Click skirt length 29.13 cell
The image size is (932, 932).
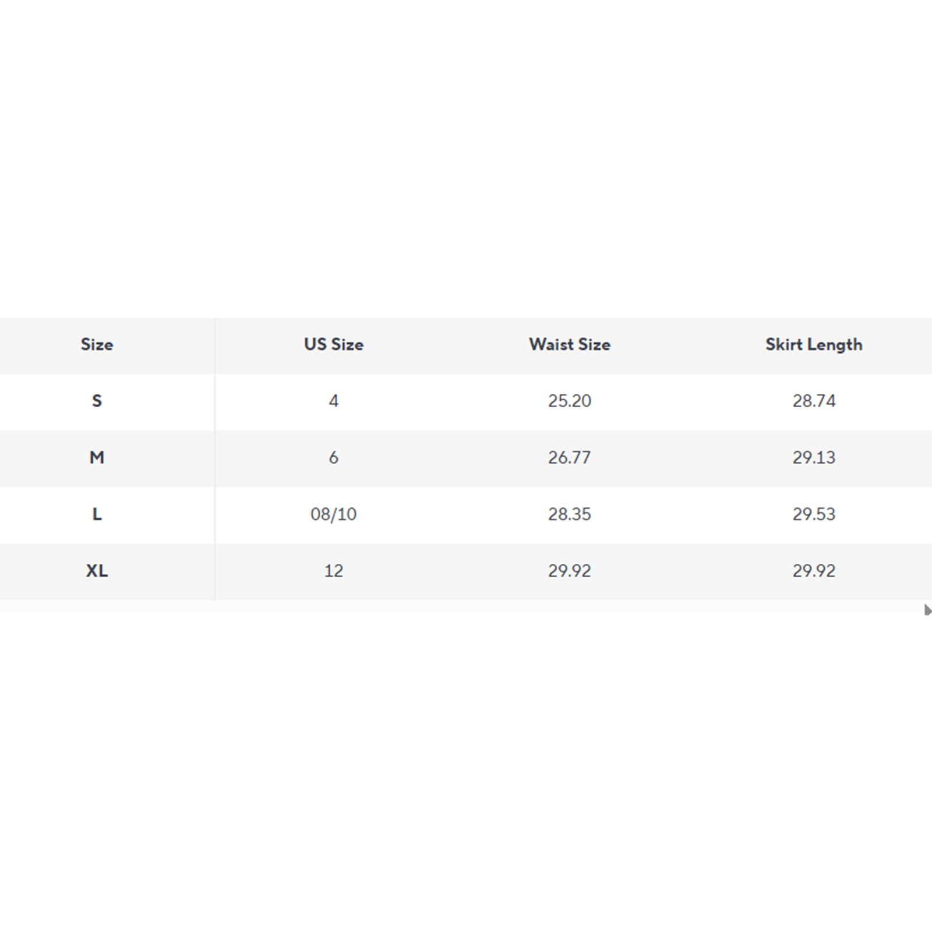[x=814, y=457]
